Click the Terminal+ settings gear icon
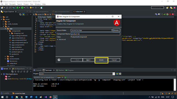Viewport: 177px width, 99px height. coord(120,74)
